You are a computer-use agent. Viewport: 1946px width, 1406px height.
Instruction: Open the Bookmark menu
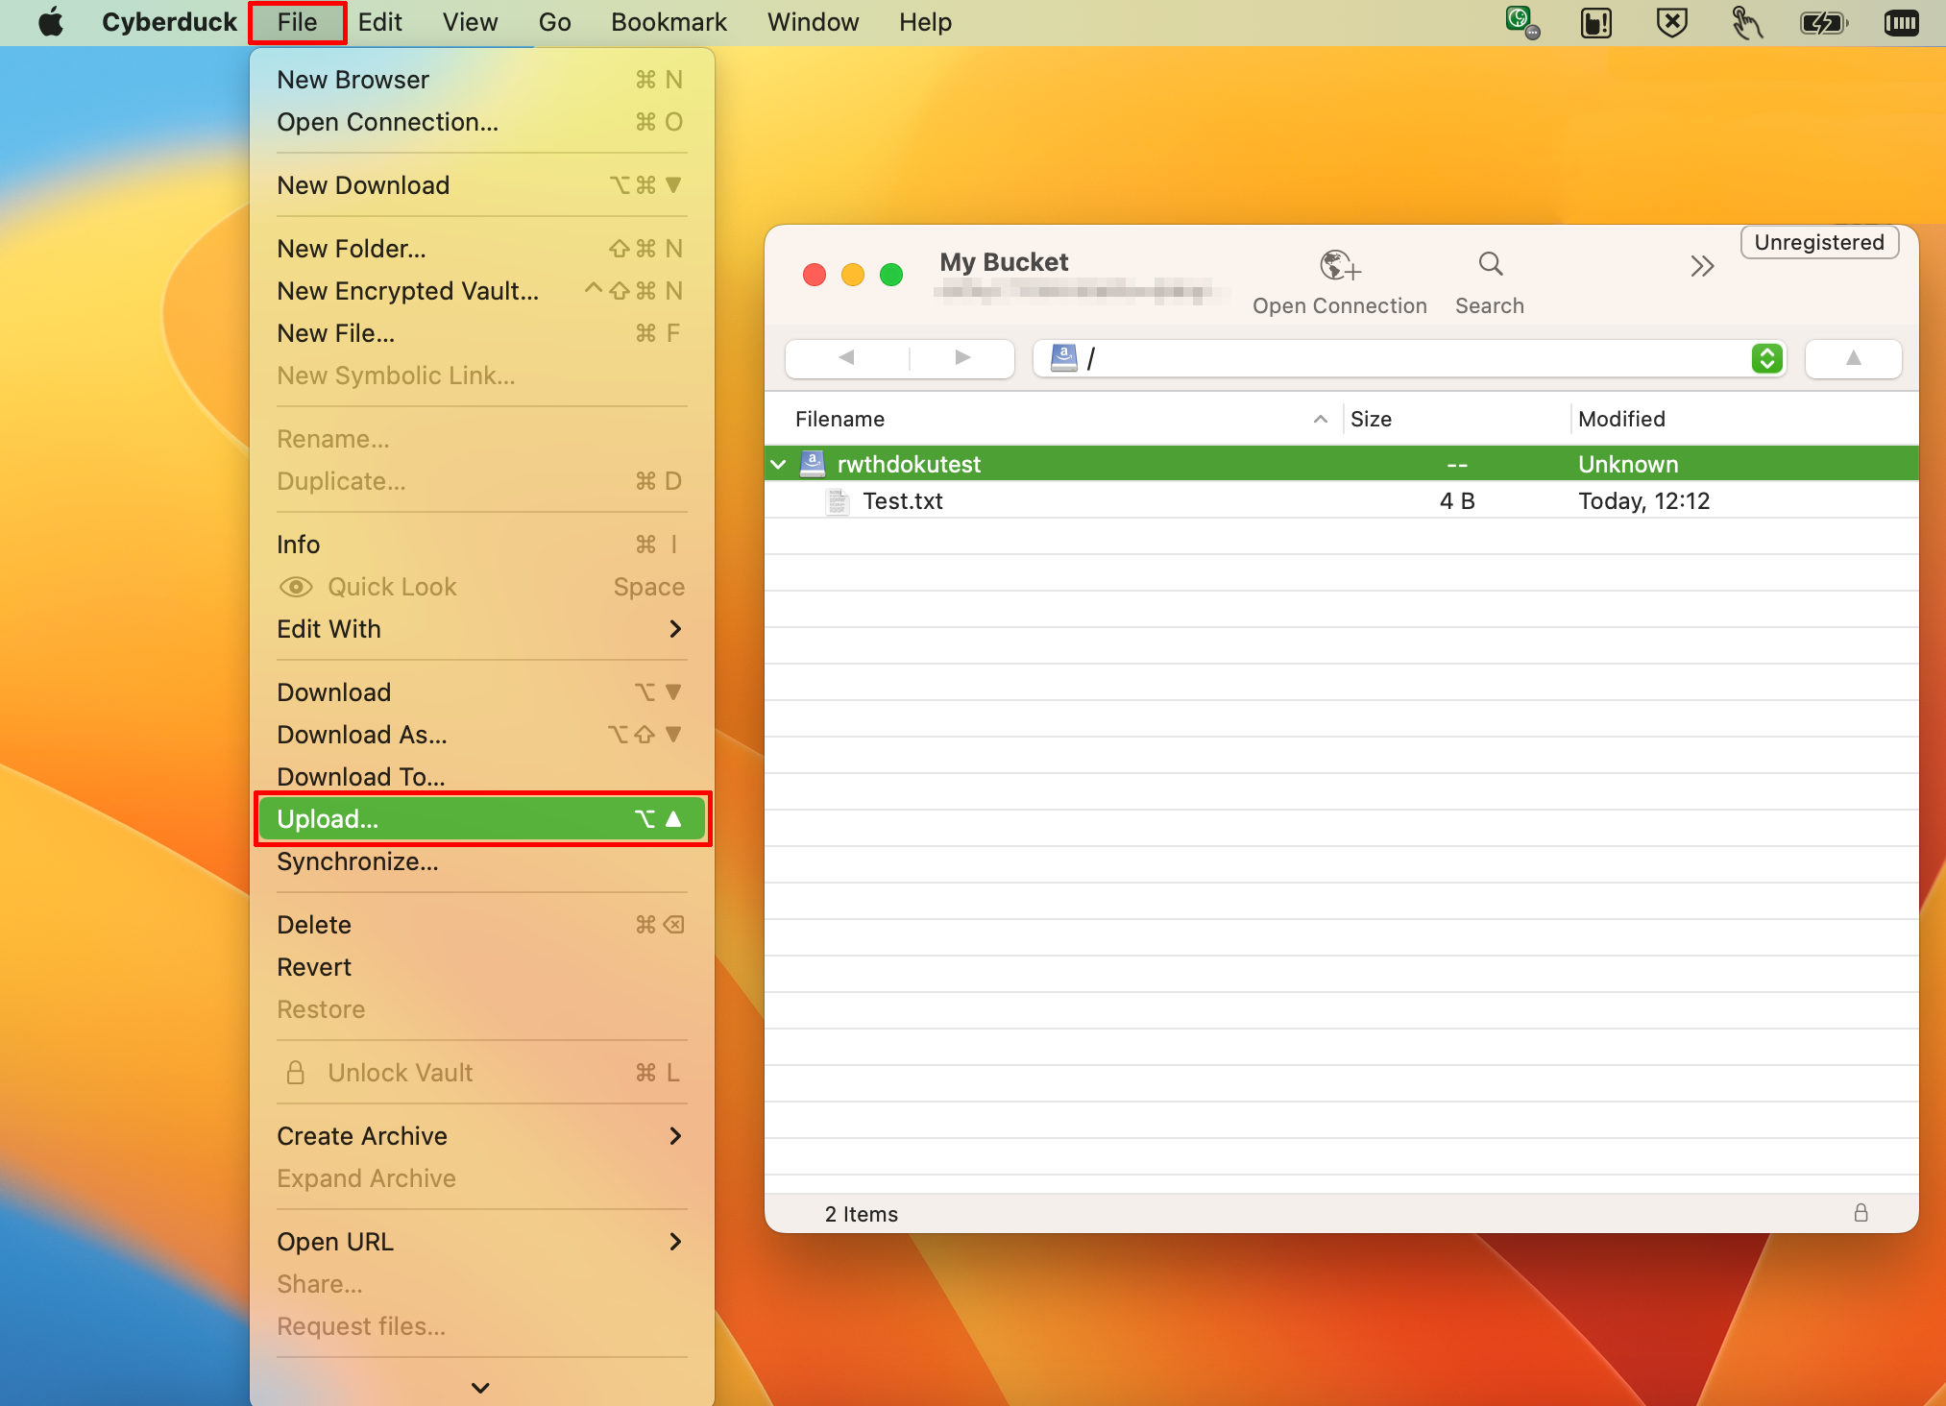[669, 22]
